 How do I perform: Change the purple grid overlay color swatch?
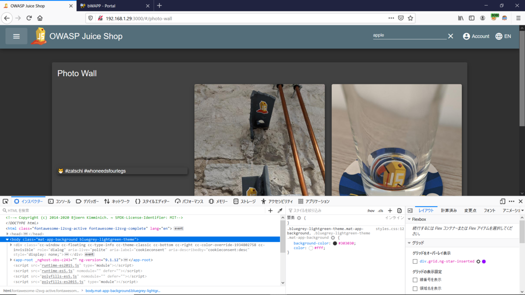tap(484, 261)
